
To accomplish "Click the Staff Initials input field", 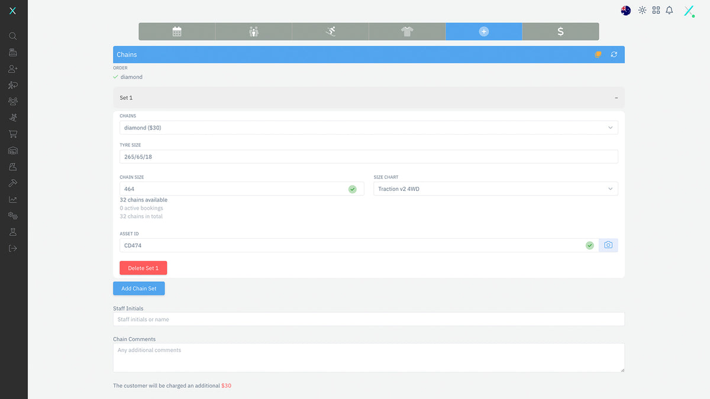I will pyautogui.click(x=368, y=319).
